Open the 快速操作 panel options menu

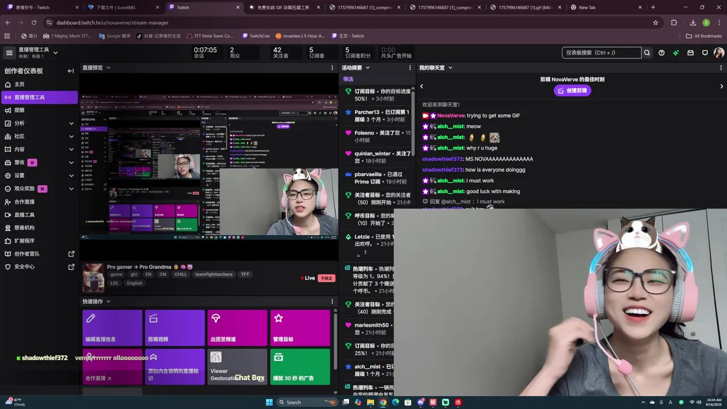pyautogui.click(x=332, y=302)
